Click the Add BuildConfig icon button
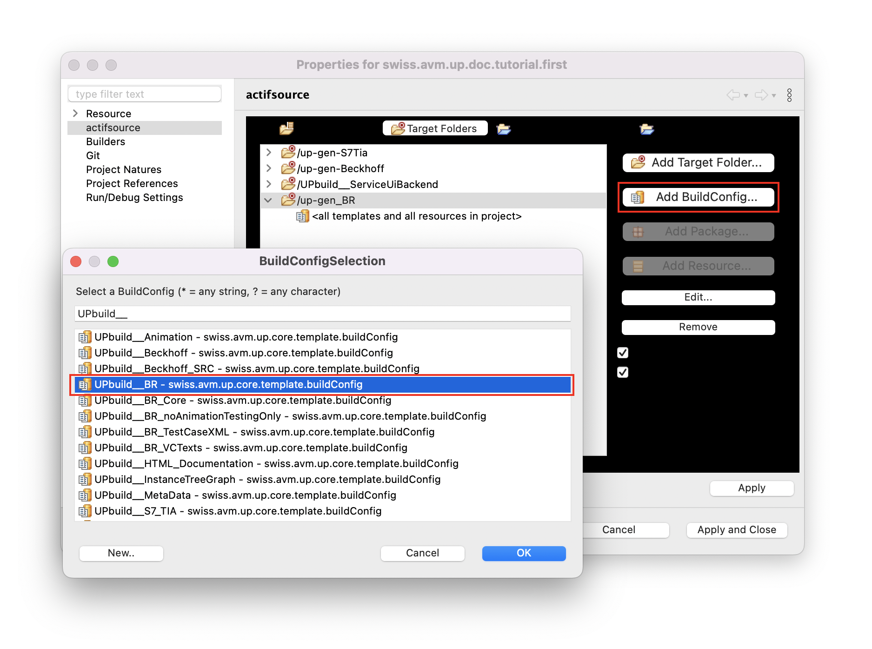This screenshot has height=649, width=872. (x=638, y=197)
